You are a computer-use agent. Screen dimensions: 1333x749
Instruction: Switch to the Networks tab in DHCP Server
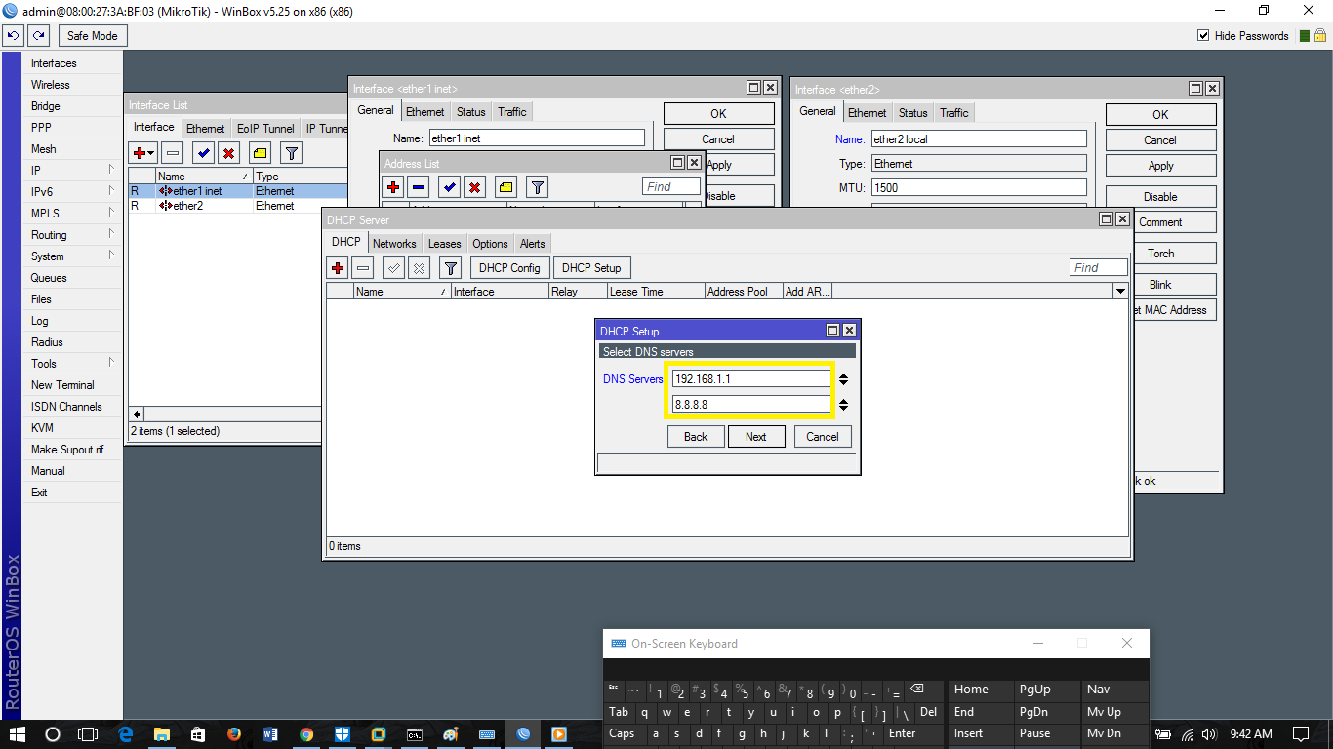394,244
